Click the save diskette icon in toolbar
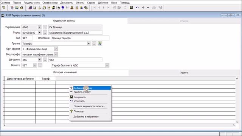The image size is (242, 136). (x=131, y=8)
